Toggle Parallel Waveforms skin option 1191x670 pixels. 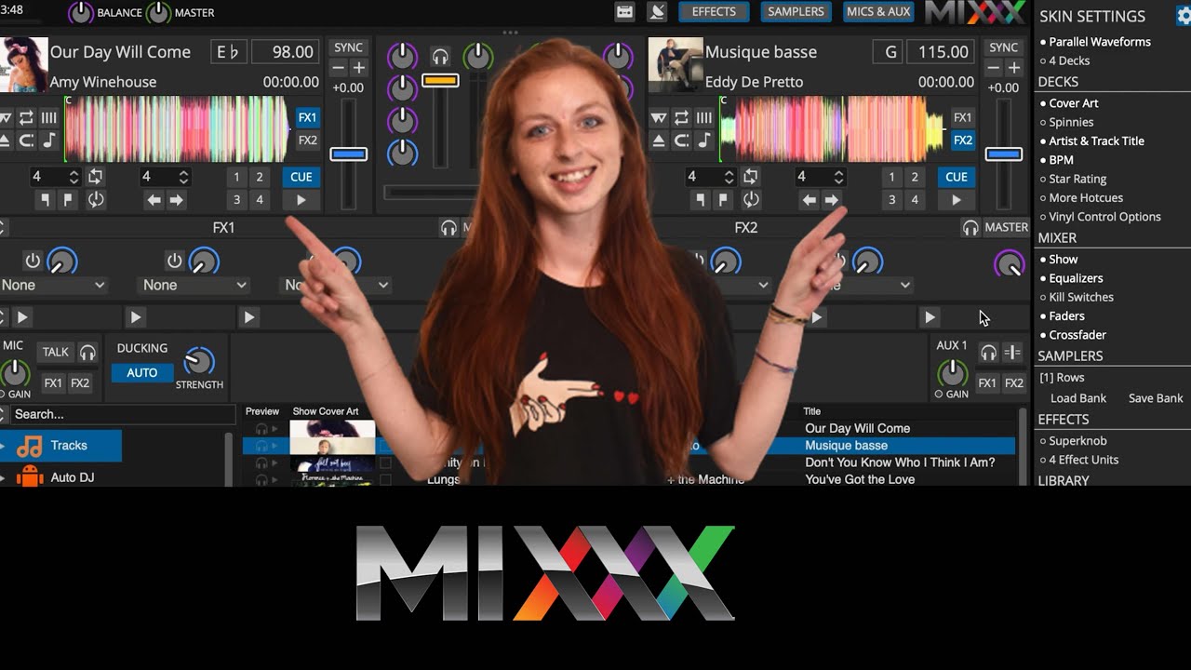(x=1095, y=42)
